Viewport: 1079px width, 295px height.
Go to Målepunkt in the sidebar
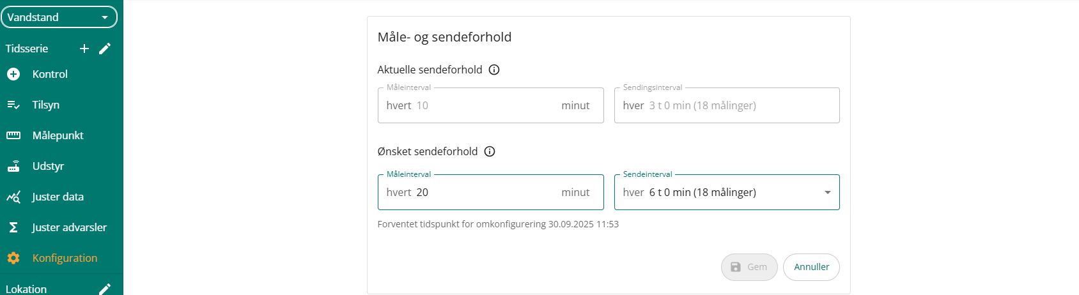pyautogui.click(x=58, y=135)
